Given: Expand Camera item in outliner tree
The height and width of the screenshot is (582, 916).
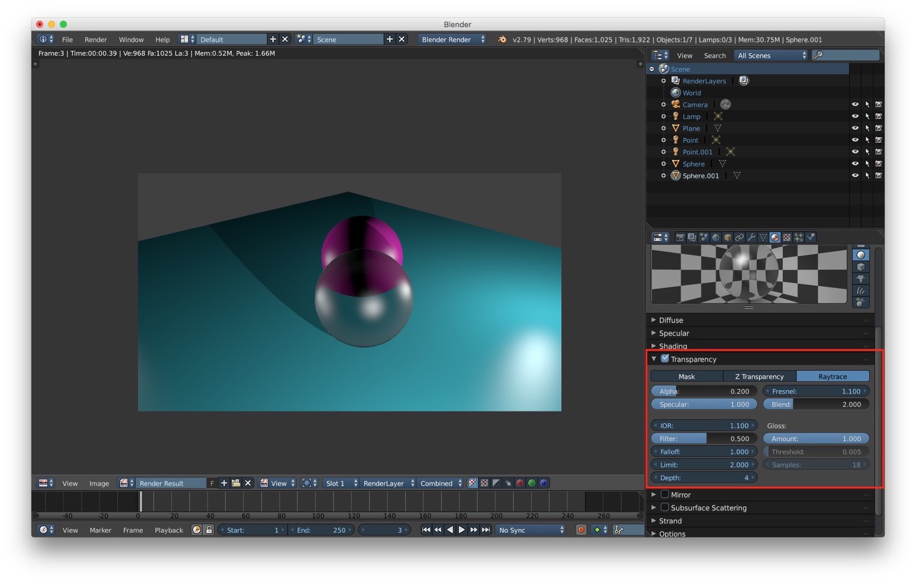Looking at the screenshot, I should (663, 105).
